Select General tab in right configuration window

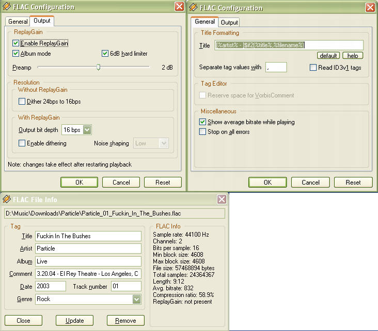[204, 22]
